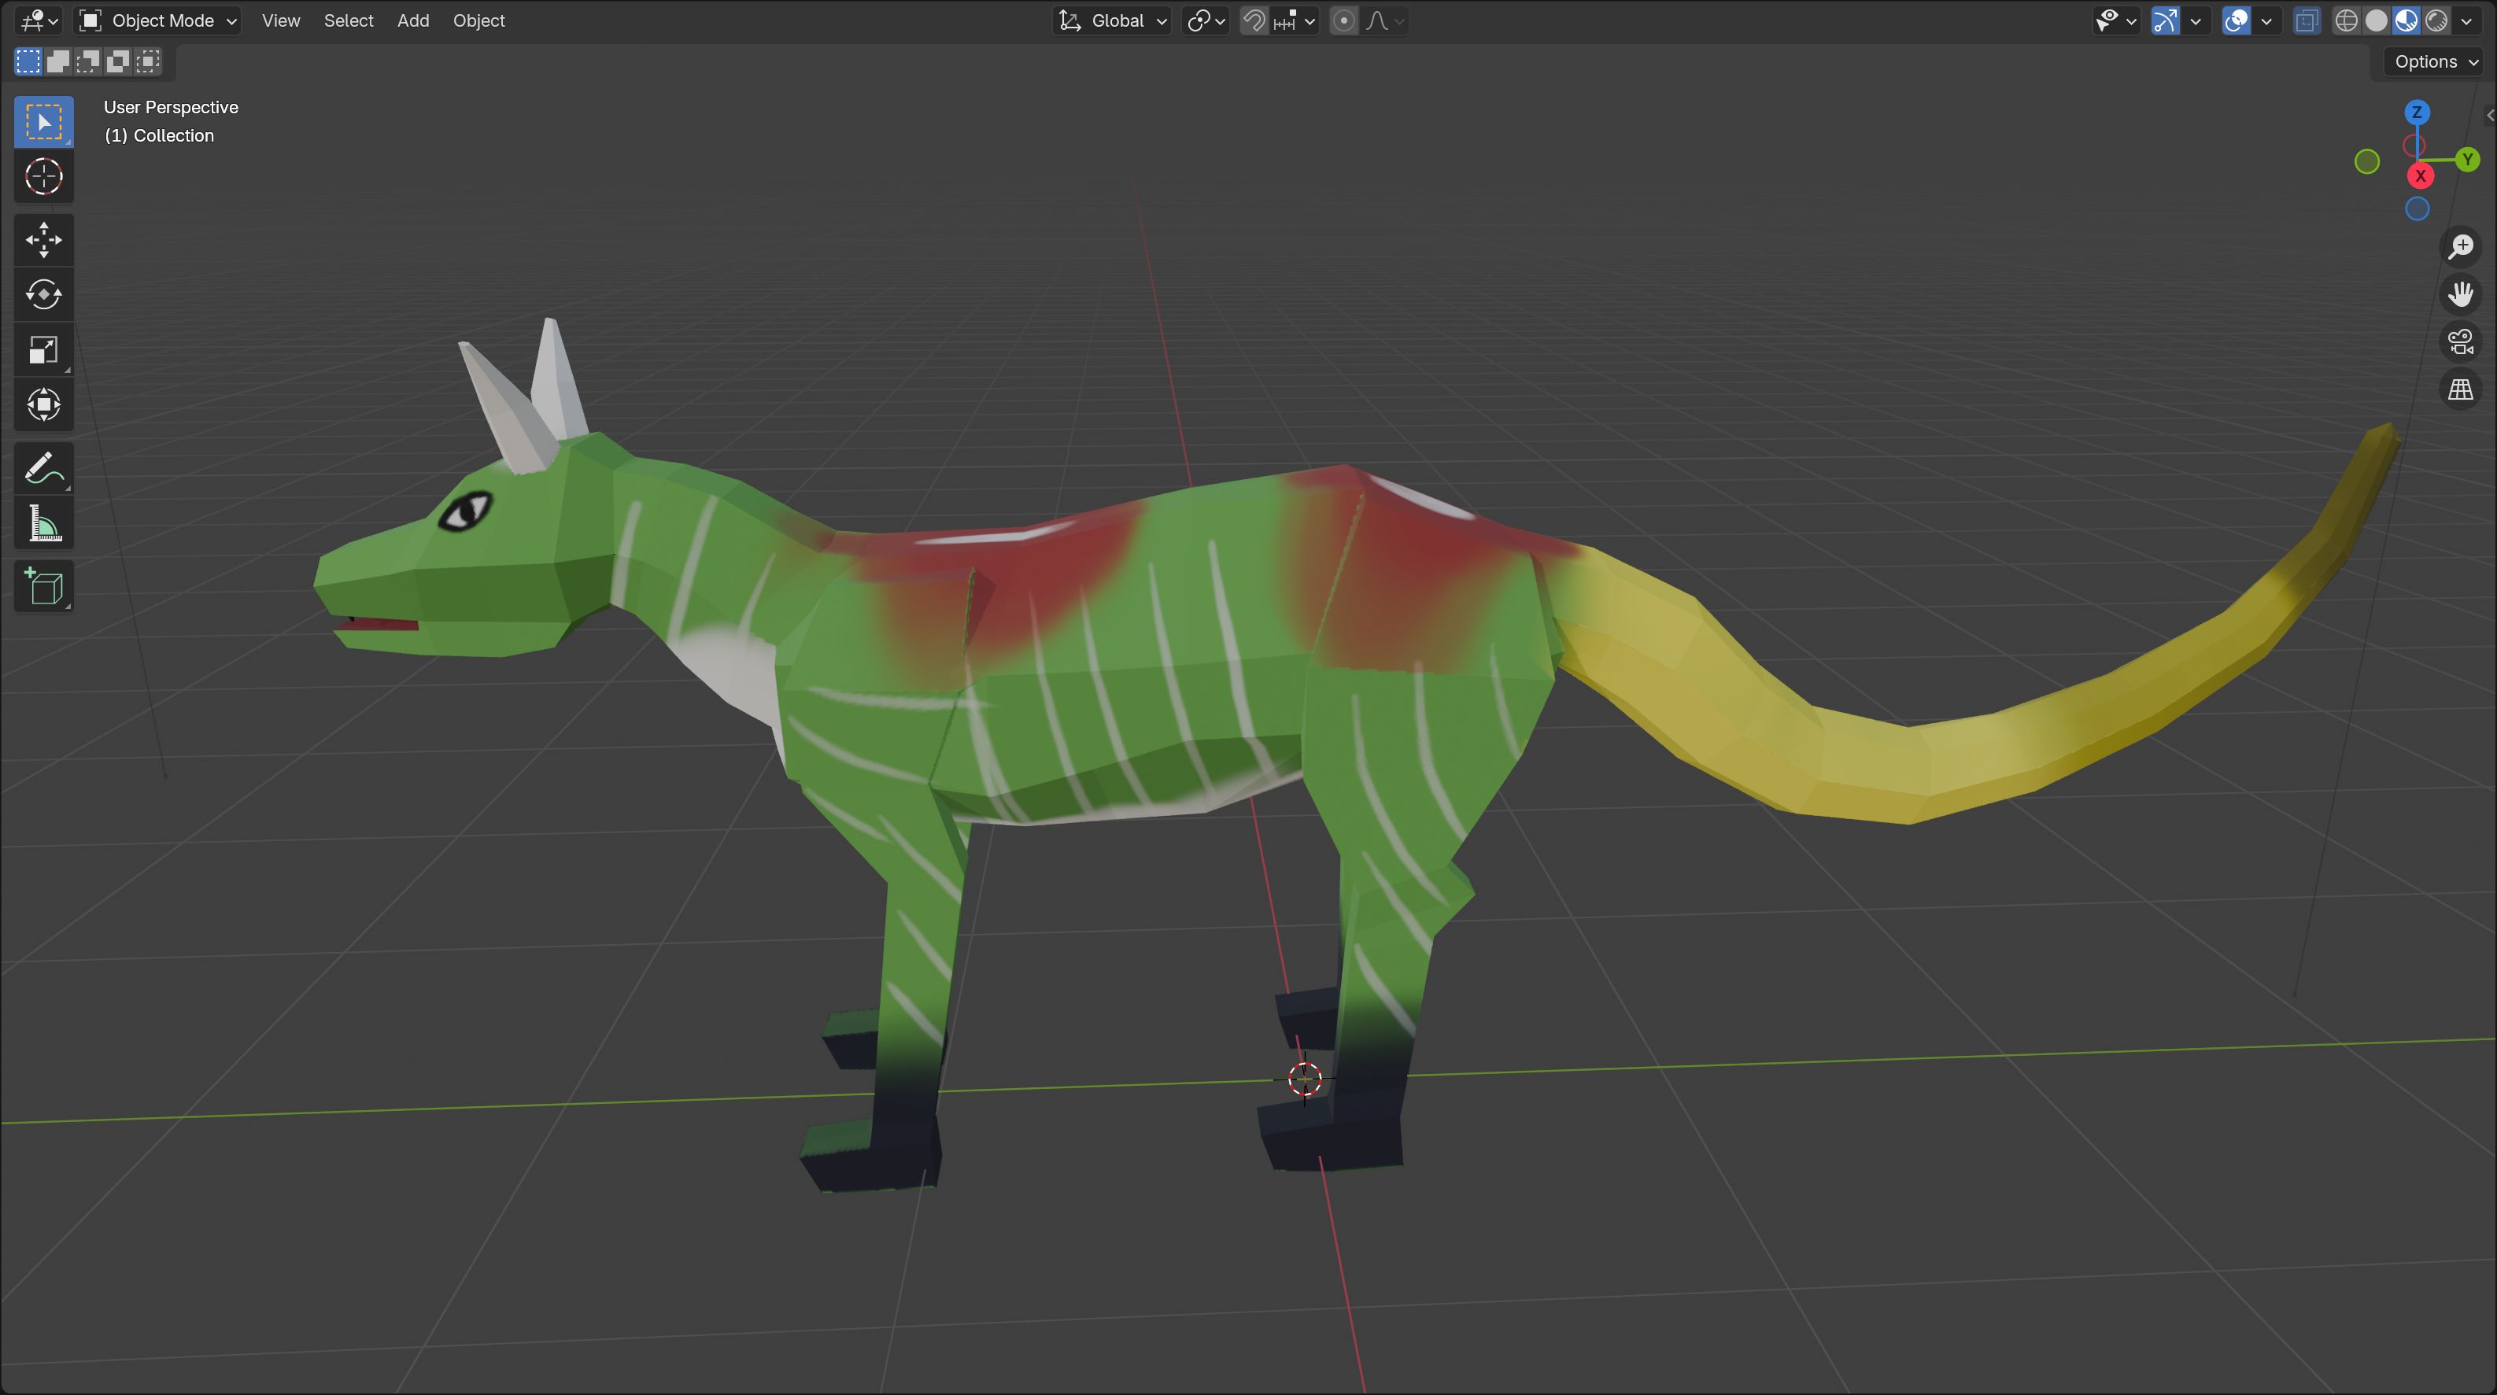Image resolution: width=2497 pixels, height=1395 pixels.
Task: Toggle X-ray mode
Action: click(x=2307, y=20)
